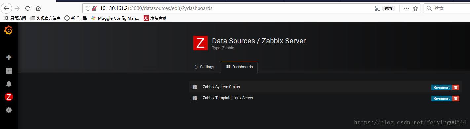Show site information icon in address bar
Viewport: 470px width, 129px height.
tap(88, 8)
